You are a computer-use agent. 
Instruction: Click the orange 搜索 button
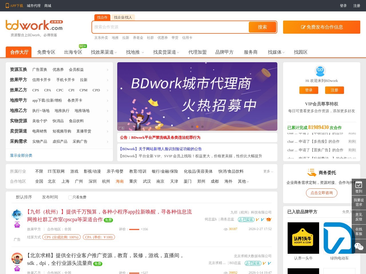tap(262, 27)
